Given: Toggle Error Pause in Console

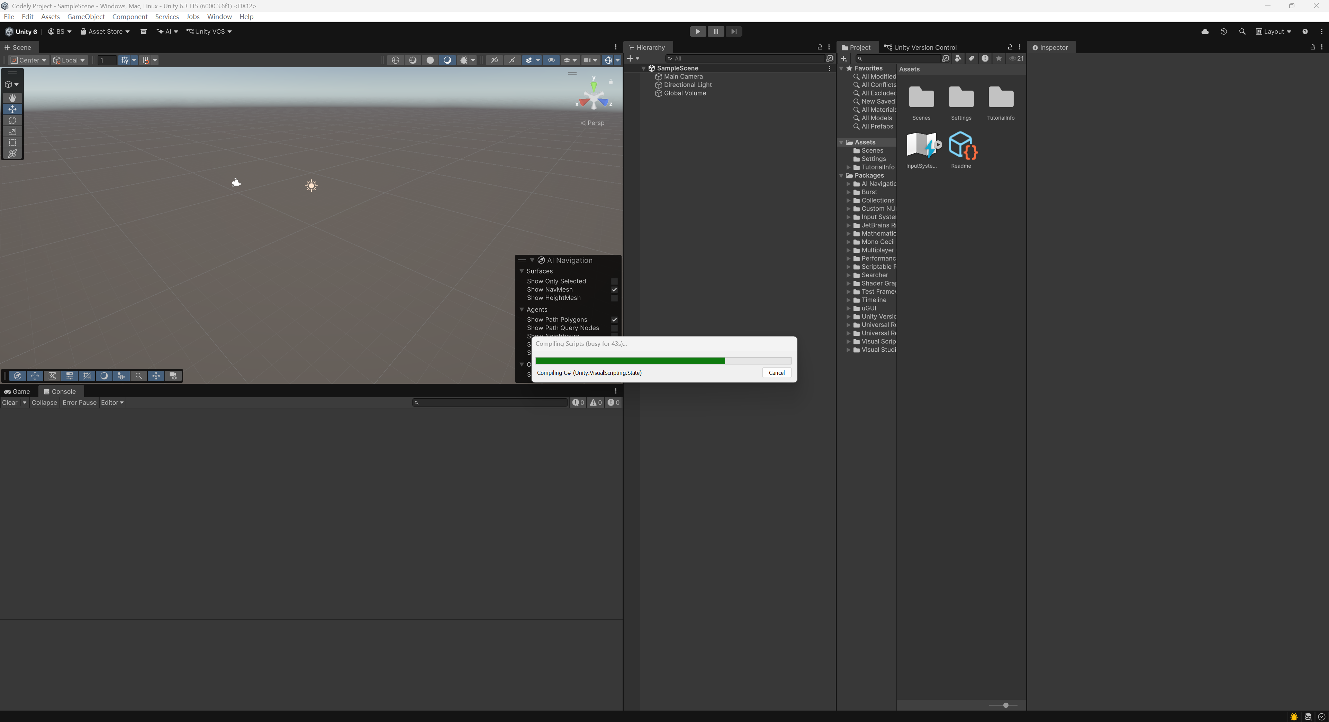Looking at the screenshot, I should [80, 402].
